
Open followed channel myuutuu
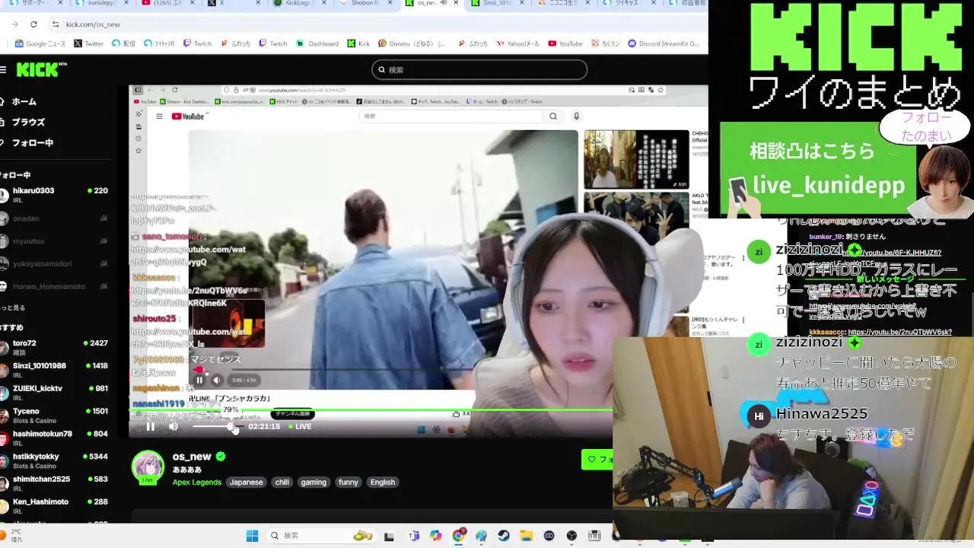pyautogui.click(x=55, y=241)
